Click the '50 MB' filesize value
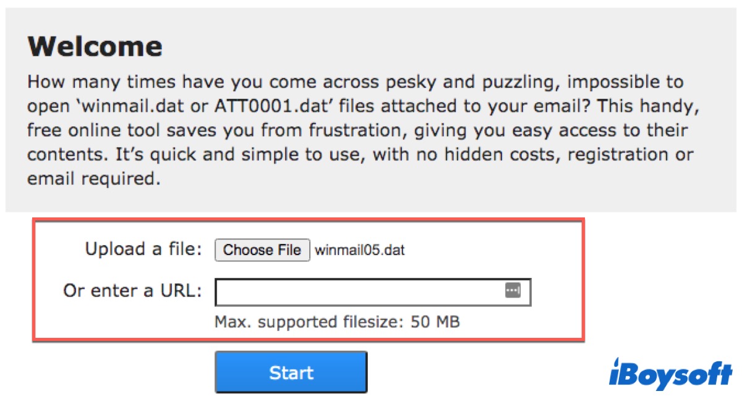The image size is (742, 399). (x=435, y=322)
